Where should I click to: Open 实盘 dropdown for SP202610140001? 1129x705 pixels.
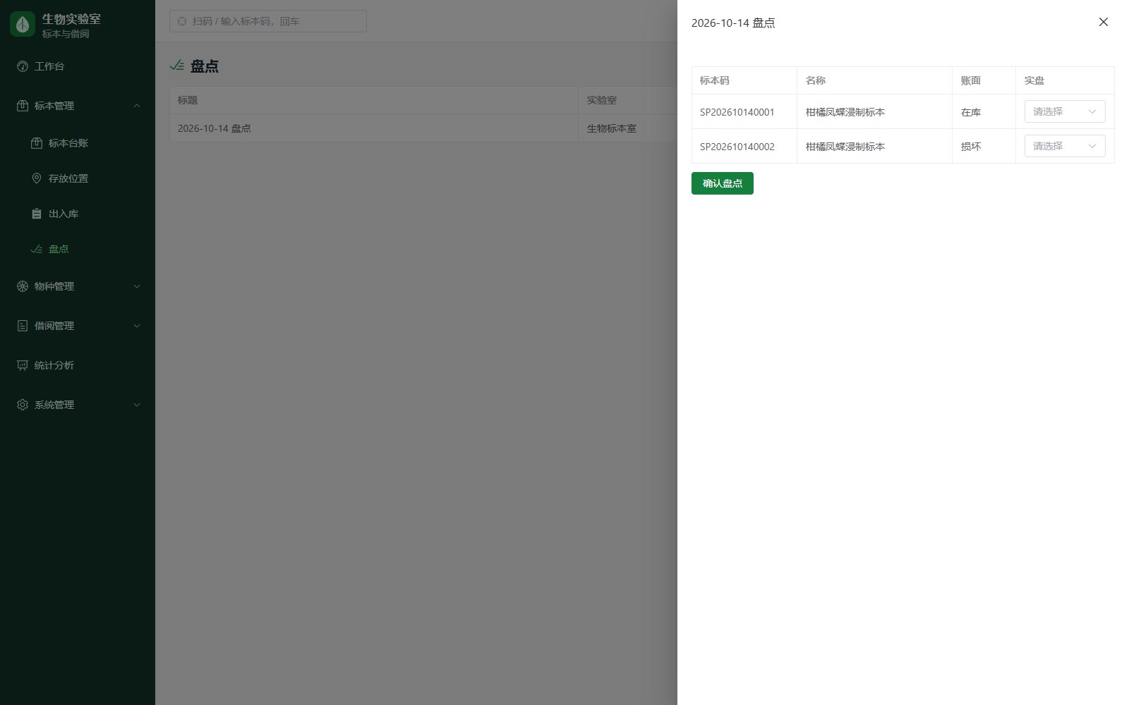[x=1065, y=111]
